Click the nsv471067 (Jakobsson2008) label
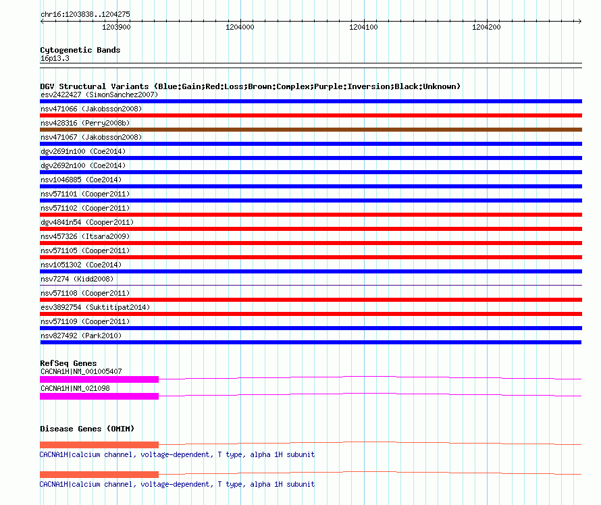 coord(91,137)
